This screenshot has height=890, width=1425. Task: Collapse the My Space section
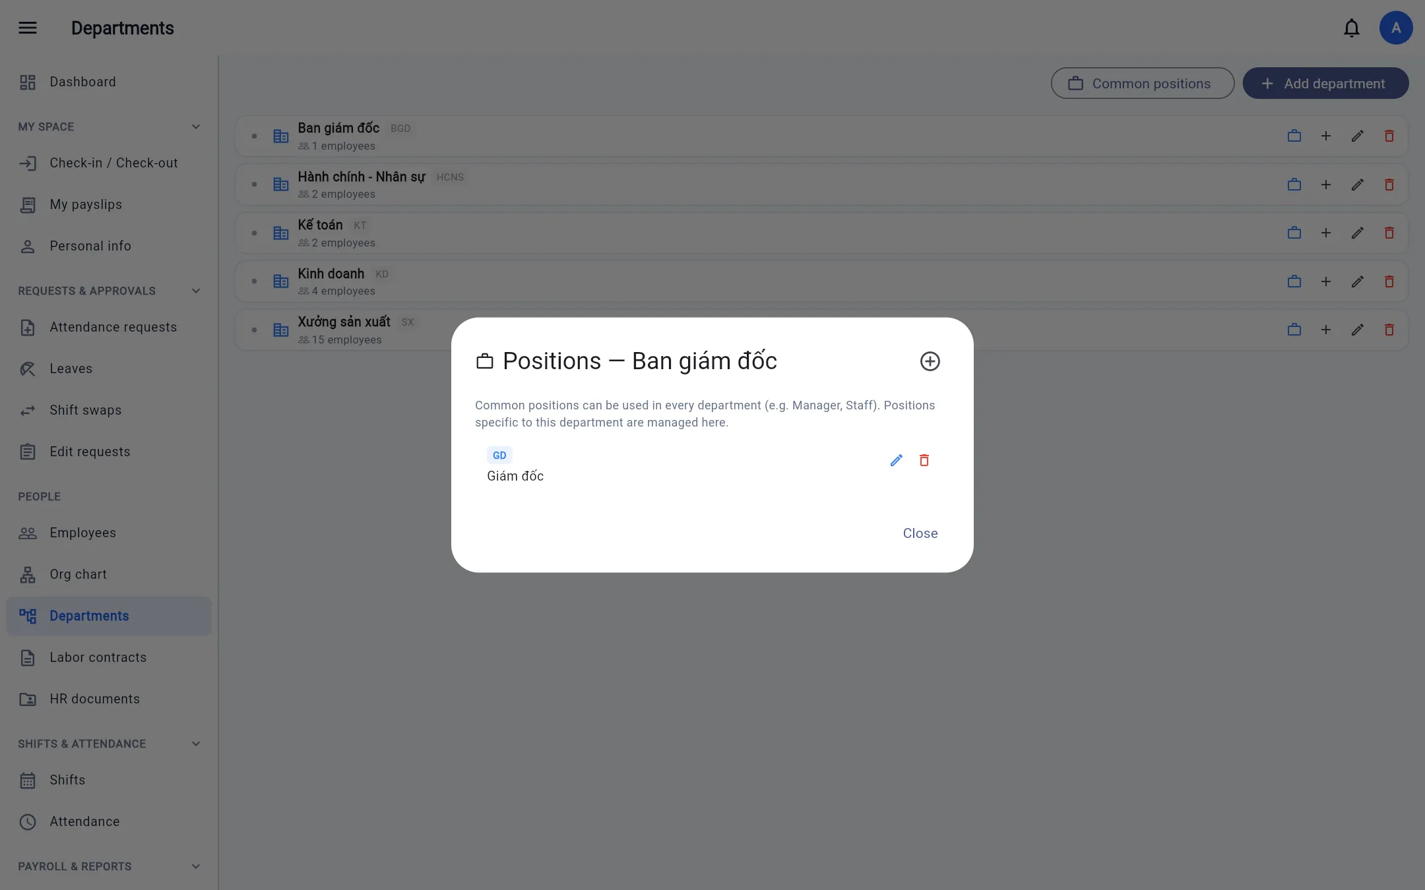[195, 127]
